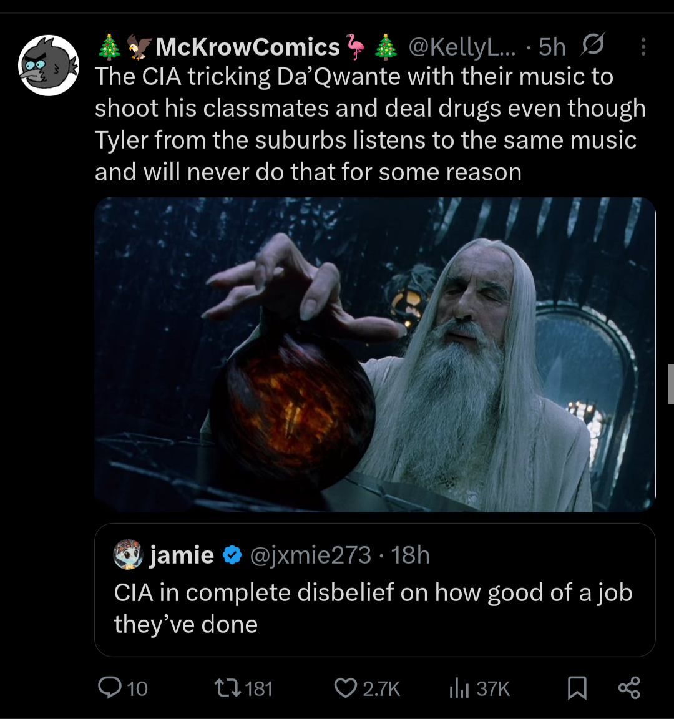The image size is (674, 719).
Task: Open the quoted post about CIA disbelief
Action: (x=373, y=608)
